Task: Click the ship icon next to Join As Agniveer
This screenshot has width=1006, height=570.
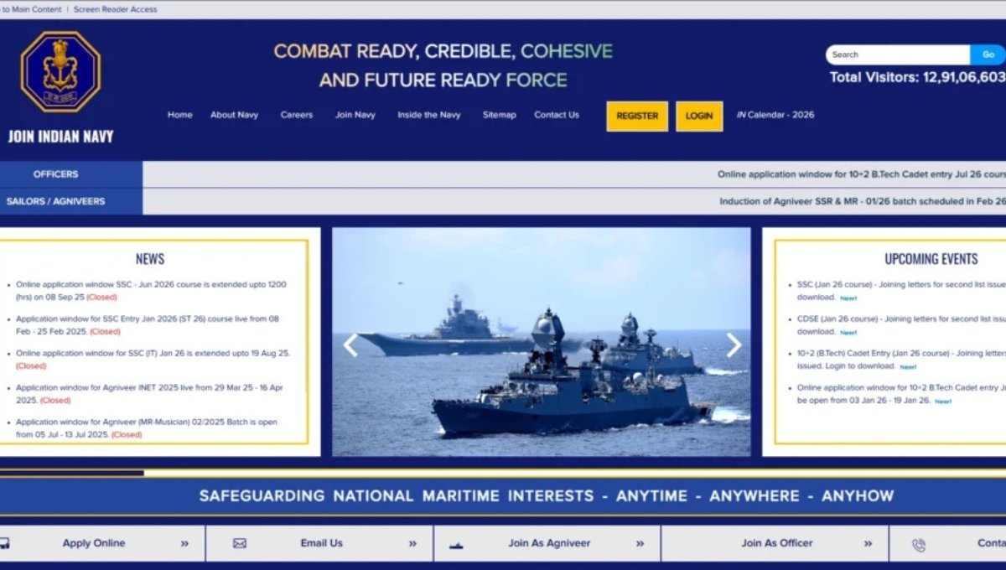Action: [455, 544]
